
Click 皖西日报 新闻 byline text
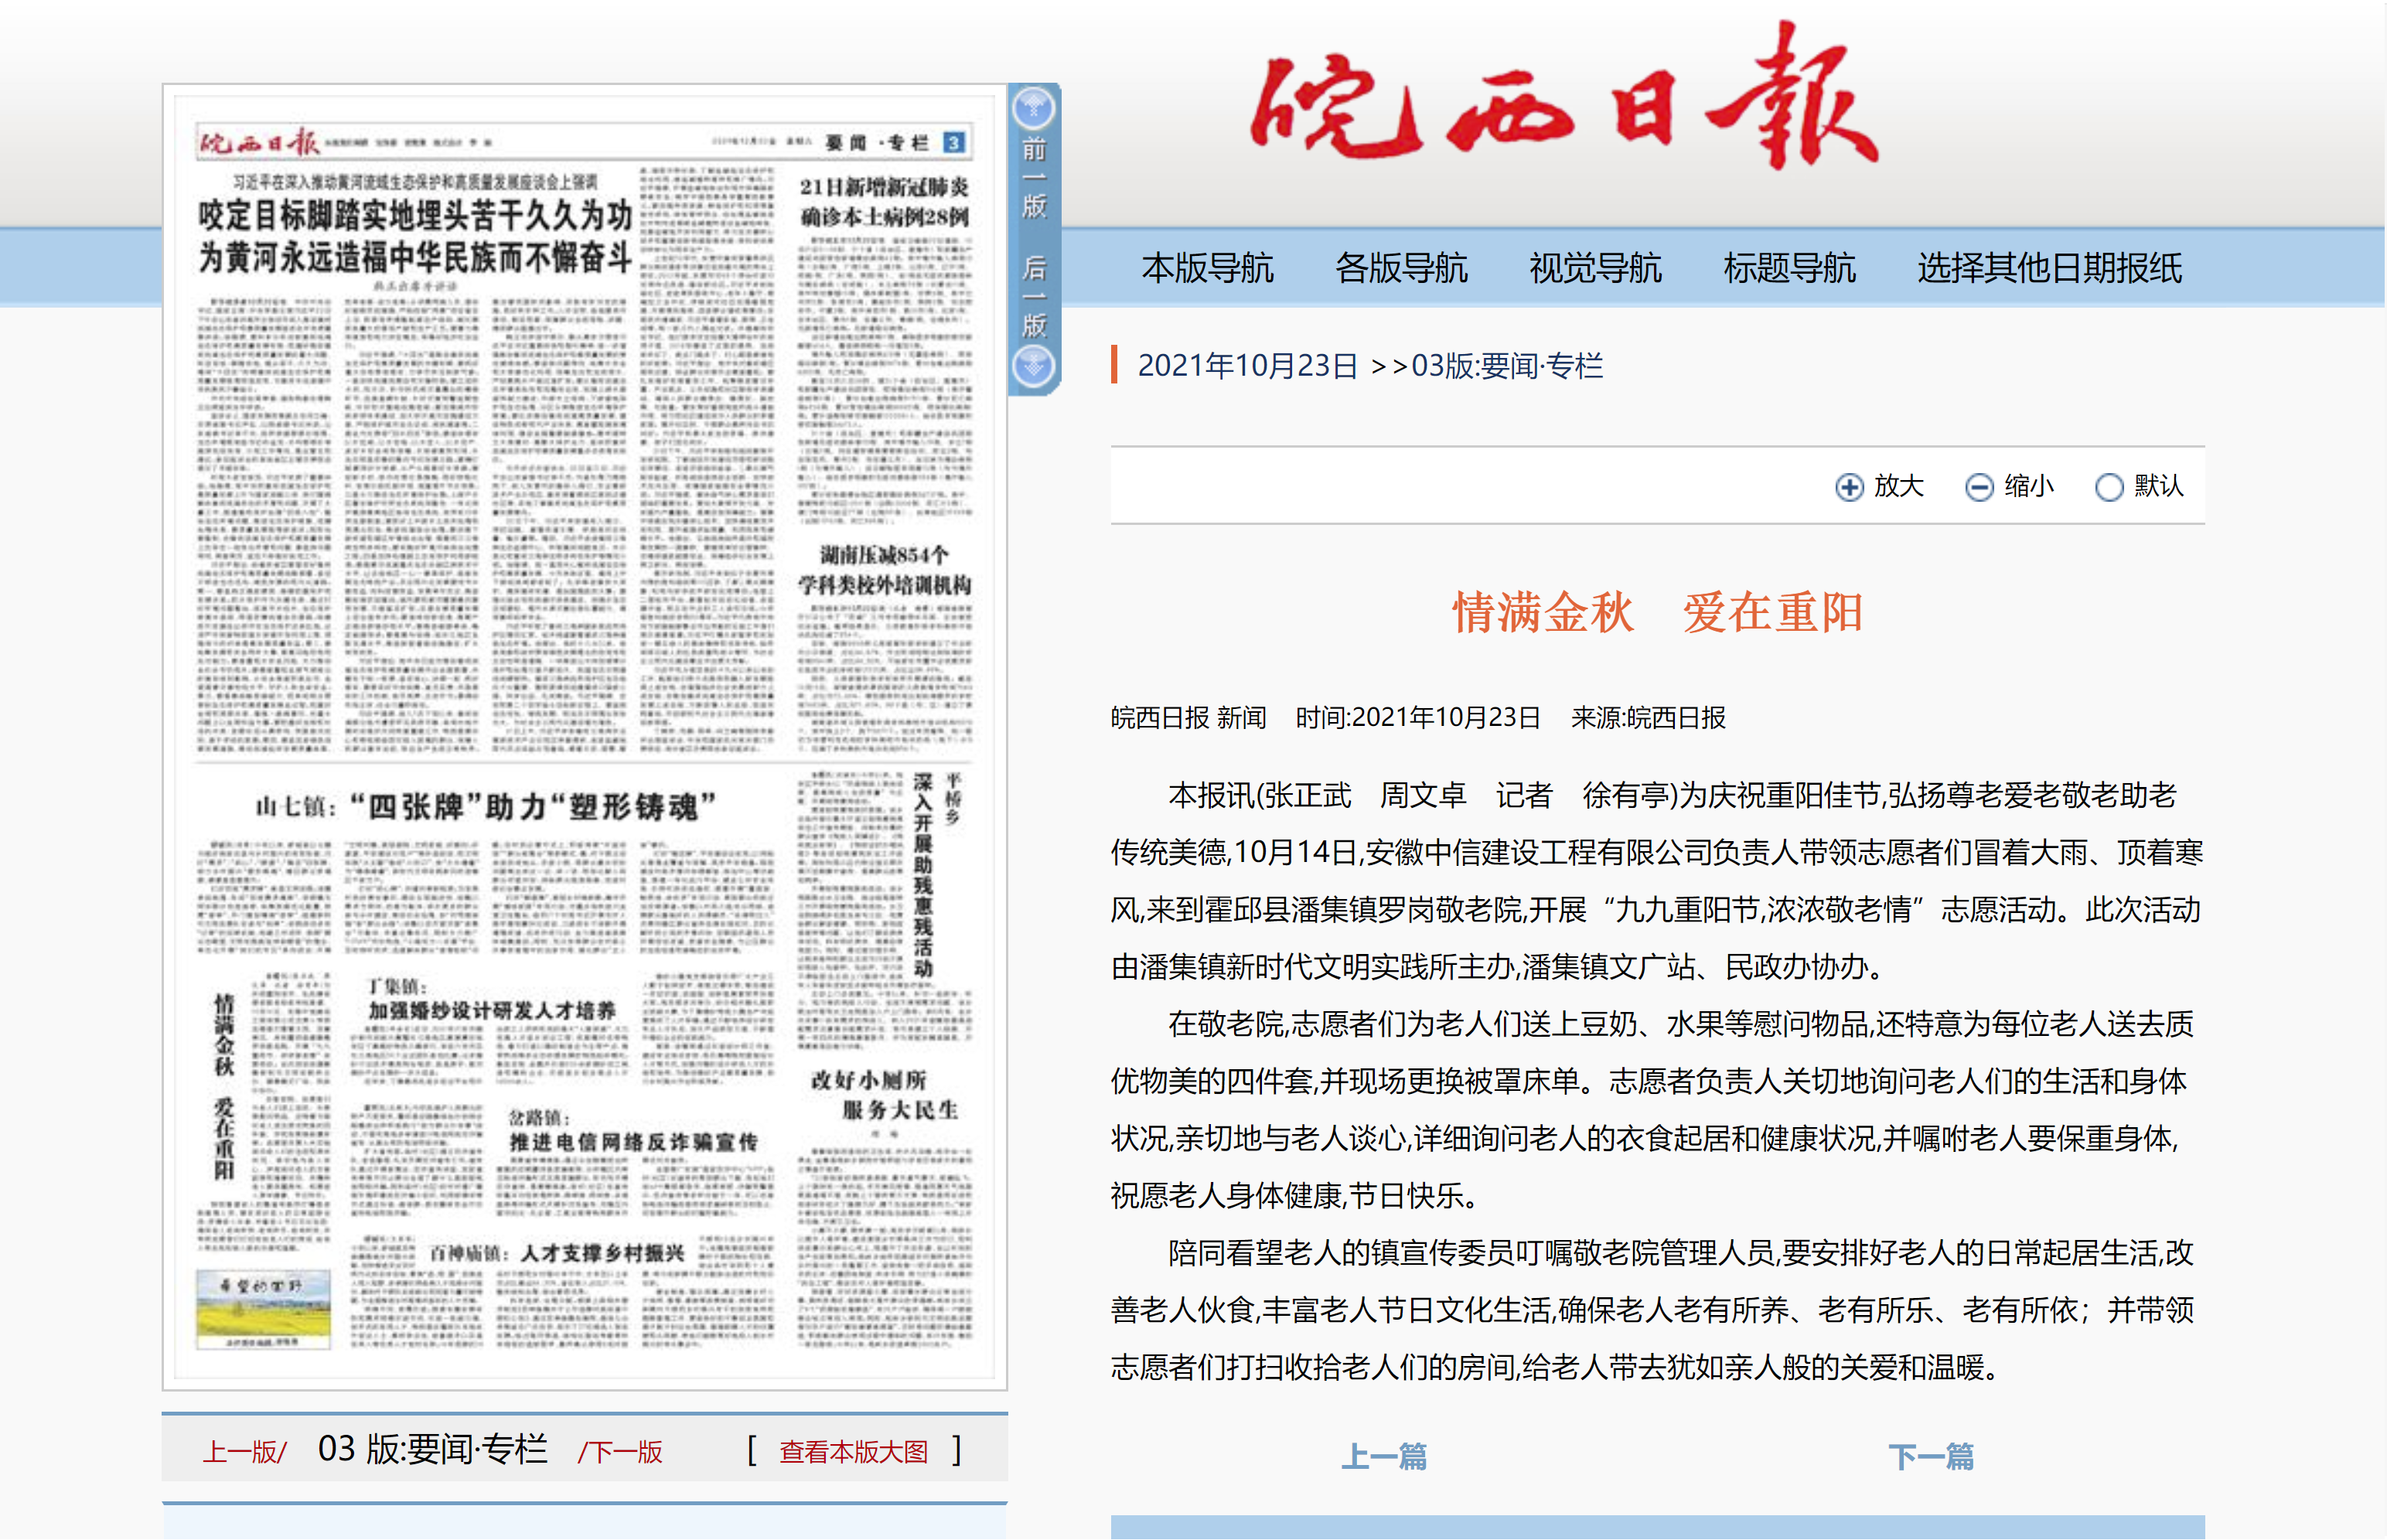tap(1188, 718)
